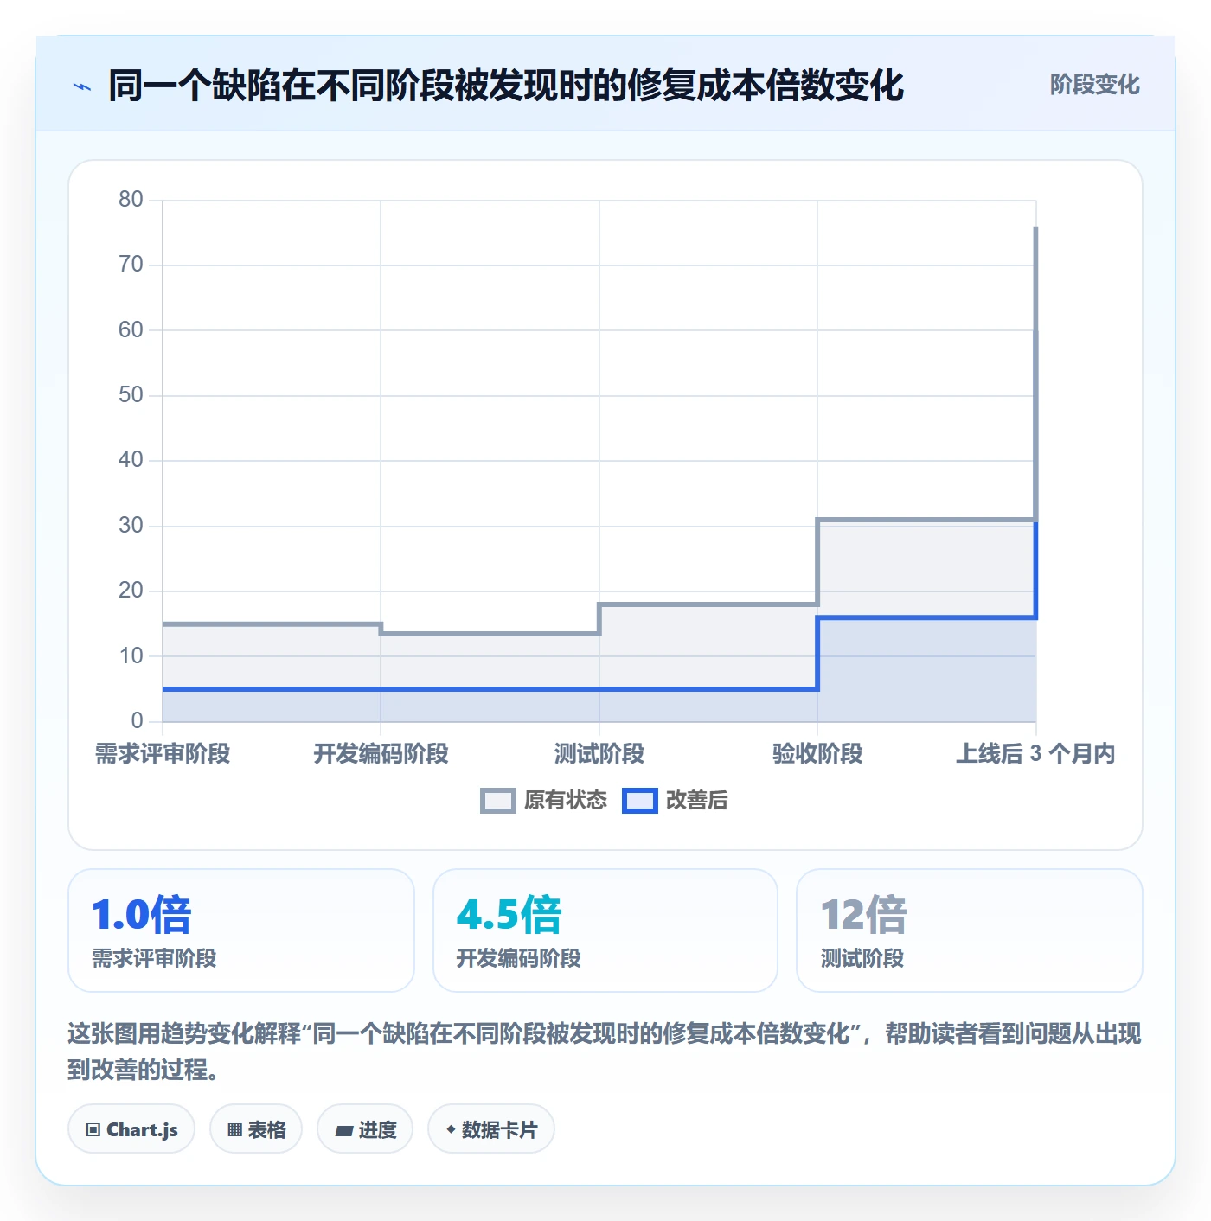
Task: Click the description paragraph starting 这张图用趋势变化解释
Action: (605, 1052)
